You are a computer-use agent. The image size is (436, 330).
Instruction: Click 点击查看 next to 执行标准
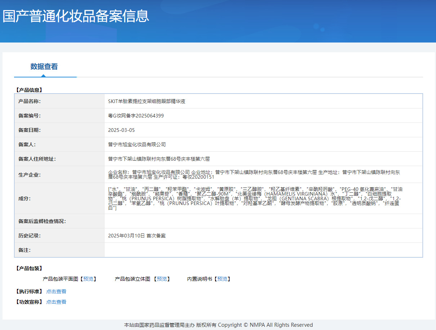pos(56,291)
